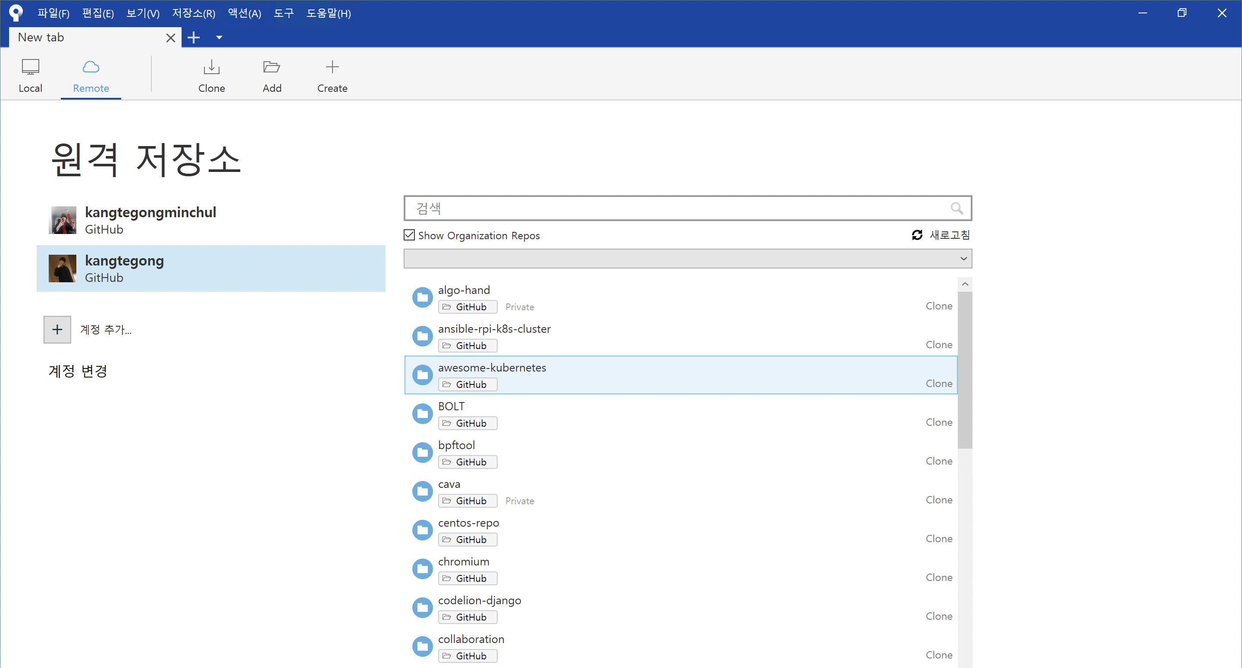
Task: Click the Private label beside algo-hand
Action: pos(520,307)
